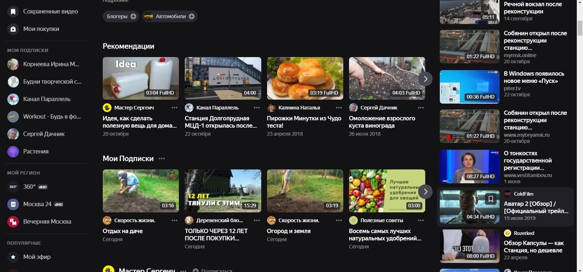
Task: Open options menu for Деревенский блог video card
Action: click(x=257, y=220)
